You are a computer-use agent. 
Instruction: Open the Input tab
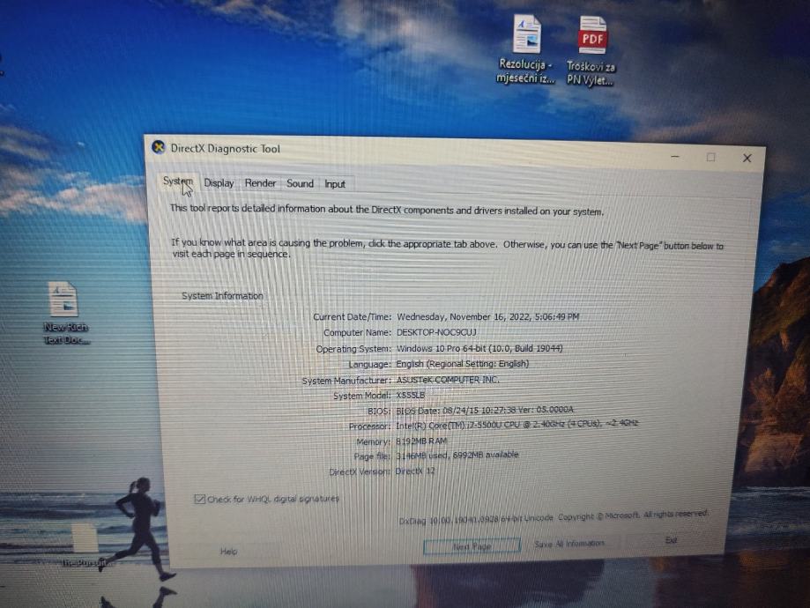335,183
